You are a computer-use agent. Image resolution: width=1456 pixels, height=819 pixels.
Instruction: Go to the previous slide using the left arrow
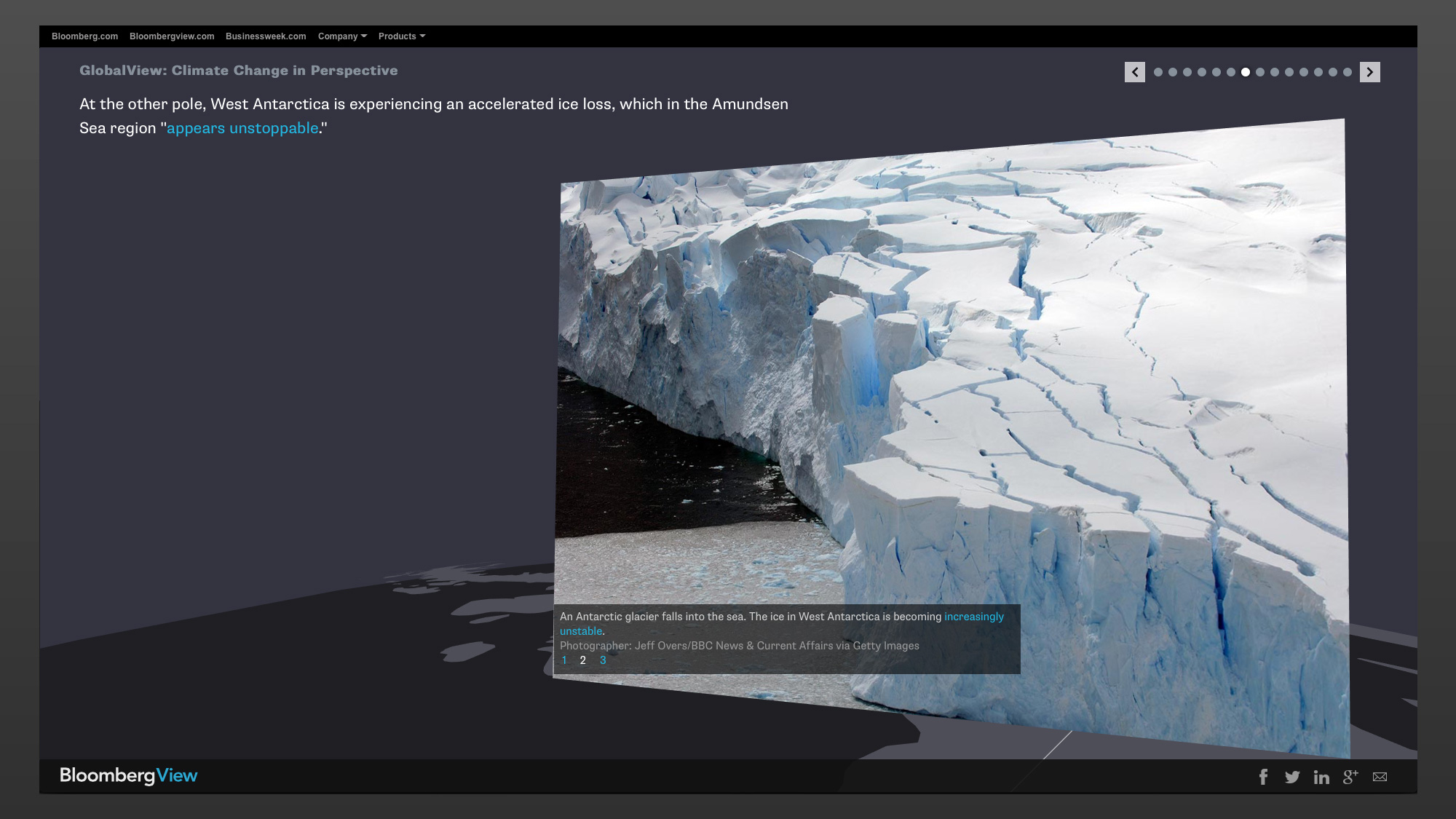point(1134,72)
